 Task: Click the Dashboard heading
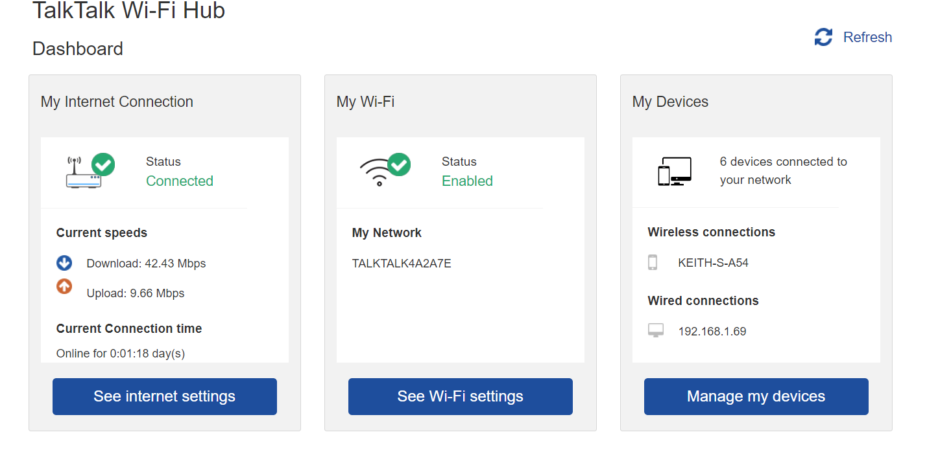point(77,49)
